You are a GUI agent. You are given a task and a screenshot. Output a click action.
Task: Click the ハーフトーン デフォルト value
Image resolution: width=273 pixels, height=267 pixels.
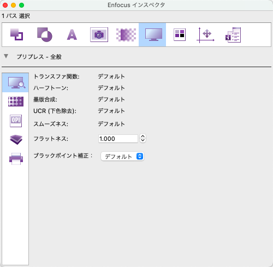[x=111, y=88]
